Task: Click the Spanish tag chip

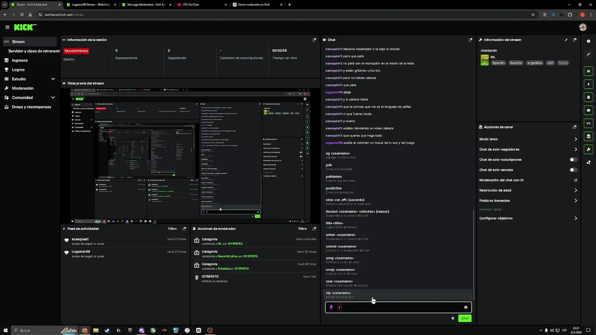Action: pyautogui.click(x=498, y=63)
